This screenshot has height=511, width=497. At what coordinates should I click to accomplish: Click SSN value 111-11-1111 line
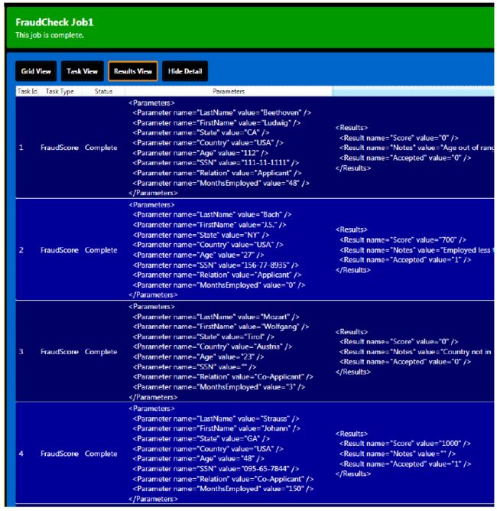click(216, 163)
